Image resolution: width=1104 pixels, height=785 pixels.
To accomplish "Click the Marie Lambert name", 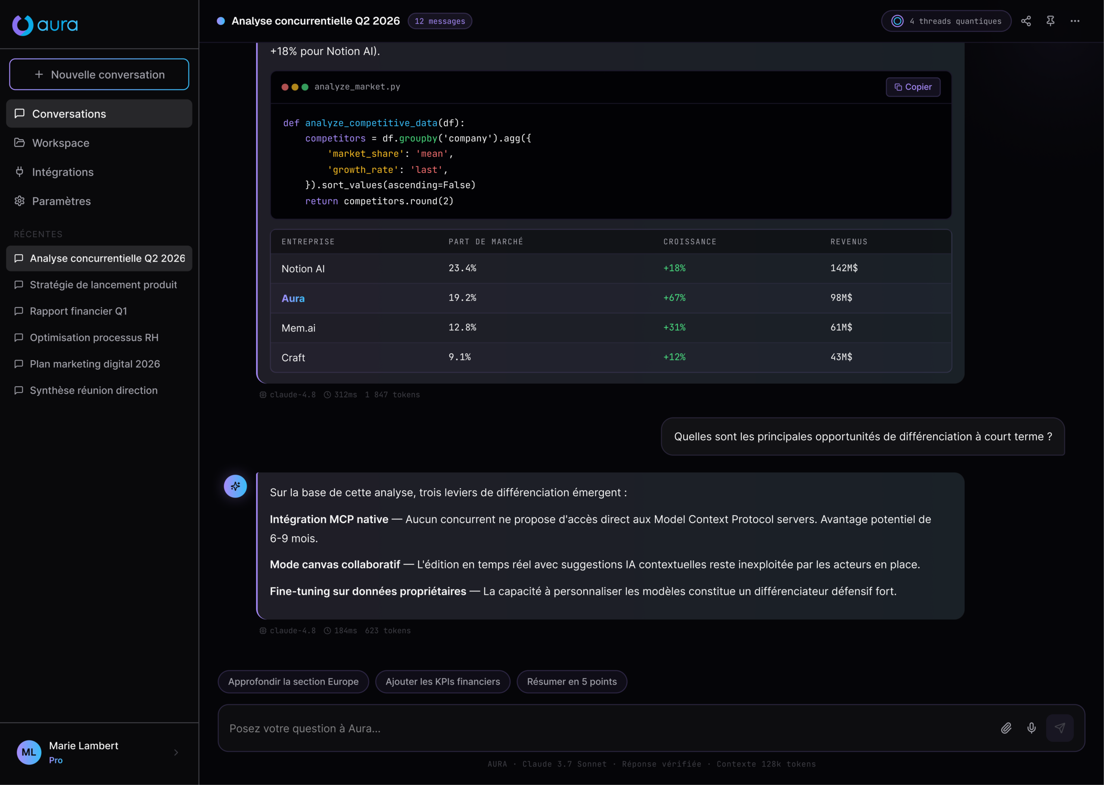I will (x=84, y=745).
